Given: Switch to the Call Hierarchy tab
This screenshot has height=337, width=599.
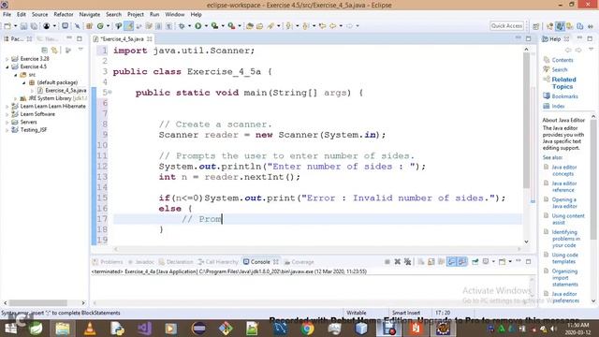Looking at the screenshot, I should coord(218,262).
